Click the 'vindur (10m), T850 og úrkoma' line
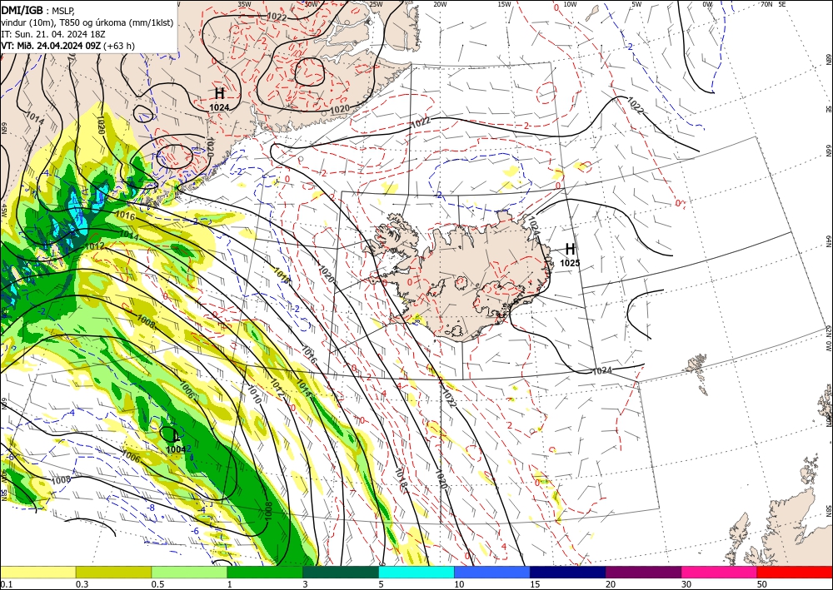The image size is (833, 590). pos(87,22)
